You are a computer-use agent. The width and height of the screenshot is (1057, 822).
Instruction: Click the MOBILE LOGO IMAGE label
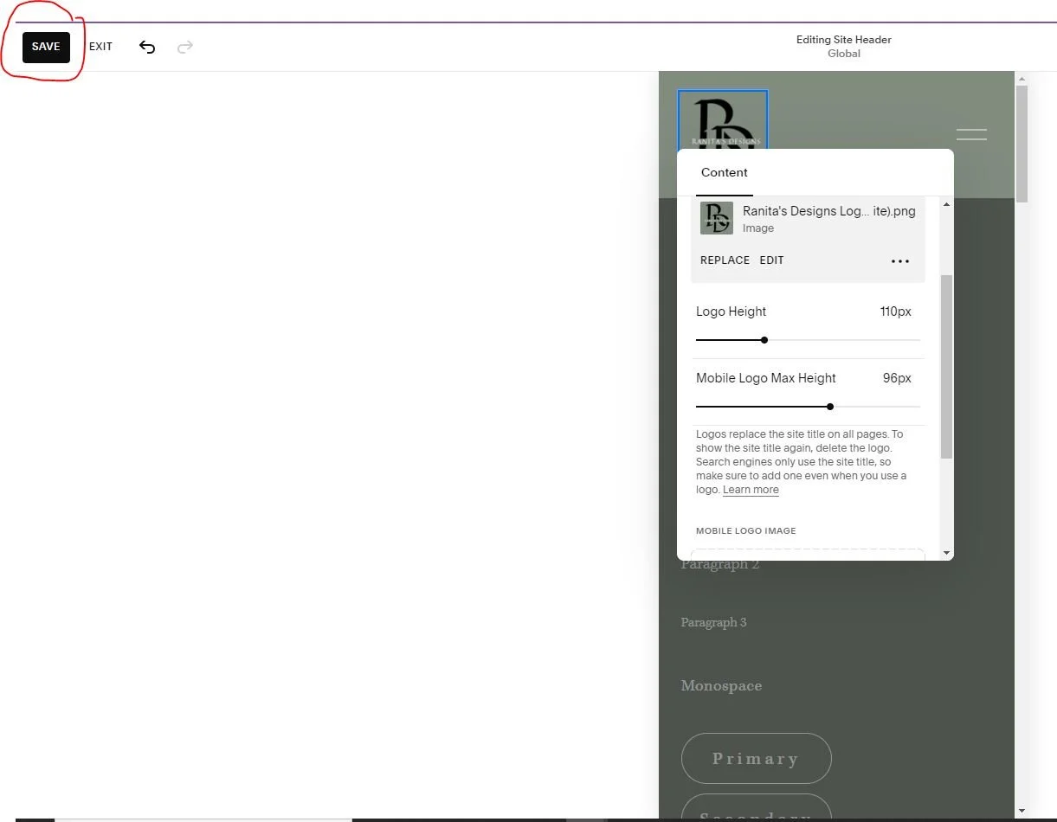(746, 531)
